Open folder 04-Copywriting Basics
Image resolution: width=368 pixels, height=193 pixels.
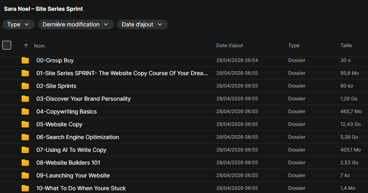66,111
